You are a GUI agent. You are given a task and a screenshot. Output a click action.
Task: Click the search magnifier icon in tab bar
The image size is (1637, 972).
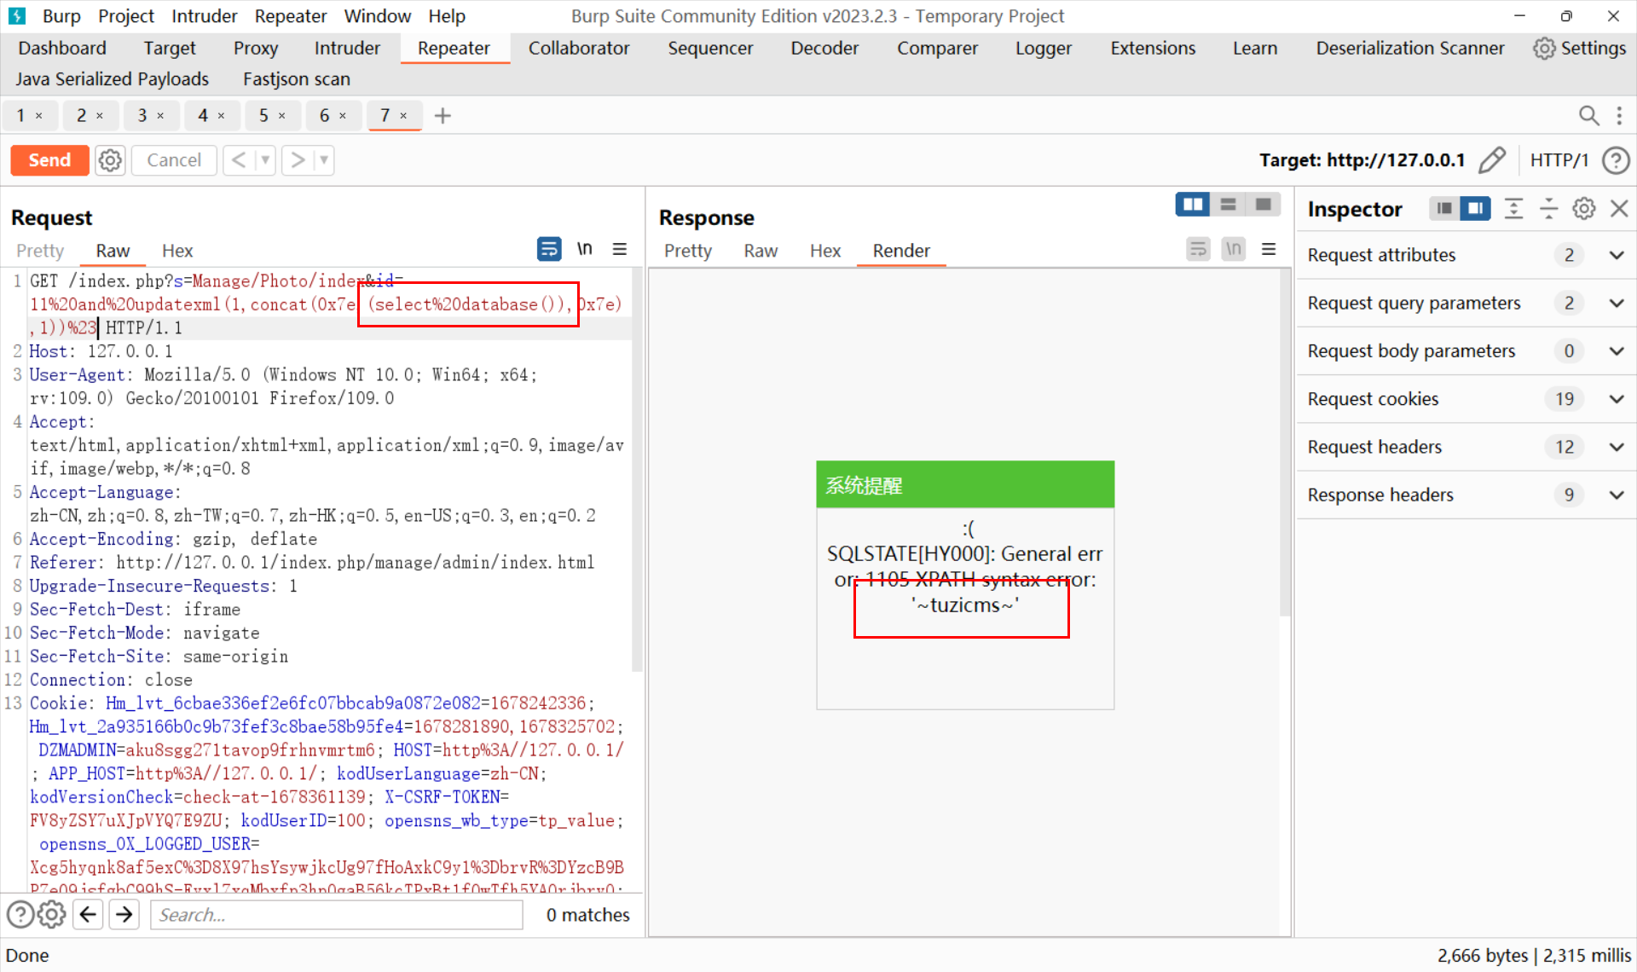[1589, 115]
